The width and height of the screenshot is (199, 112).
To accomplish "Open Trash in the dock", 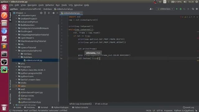I will click(x=4, y=107).
